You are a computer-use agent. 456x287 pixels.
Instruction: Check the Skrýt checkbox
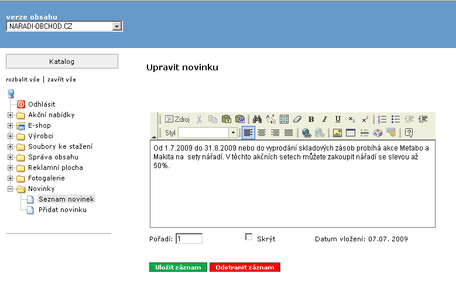249,237
